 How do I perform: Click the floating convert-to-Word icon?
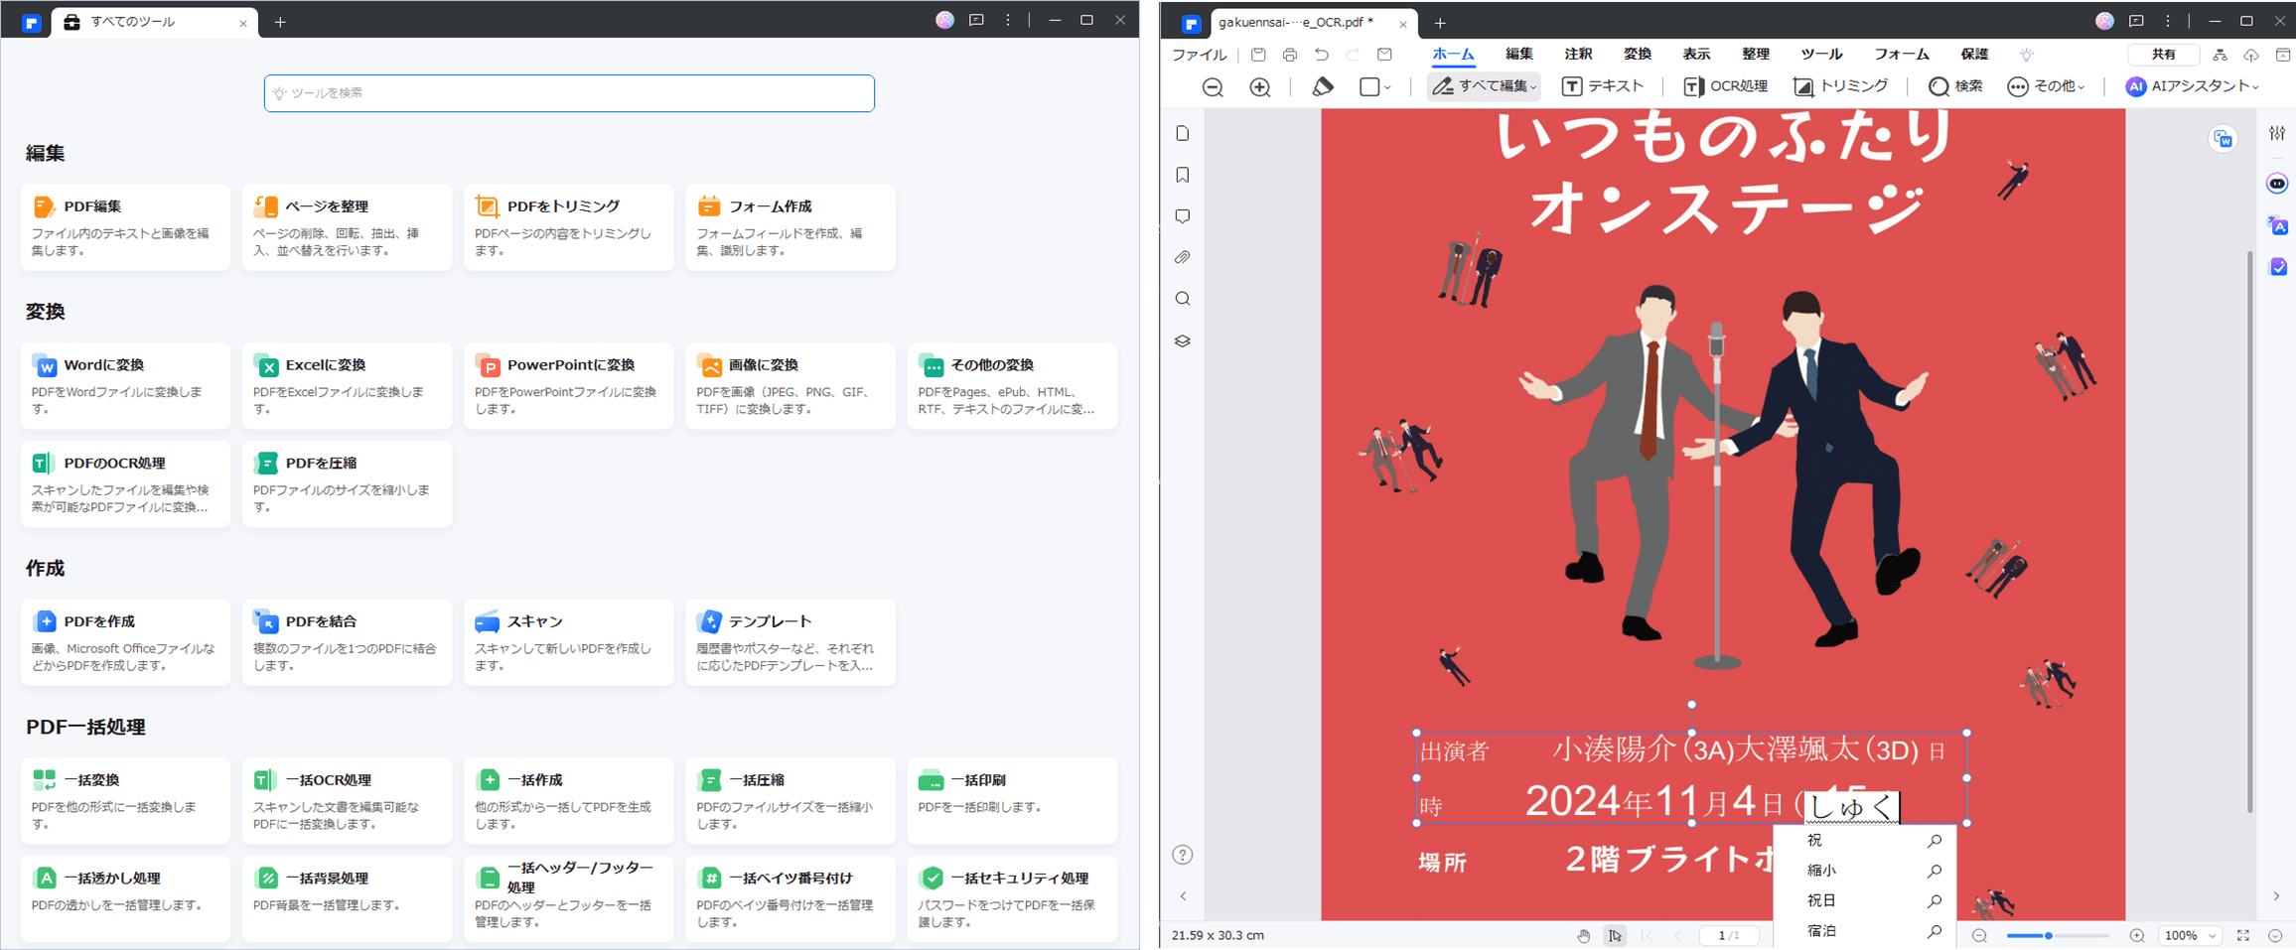[2224, 139]
